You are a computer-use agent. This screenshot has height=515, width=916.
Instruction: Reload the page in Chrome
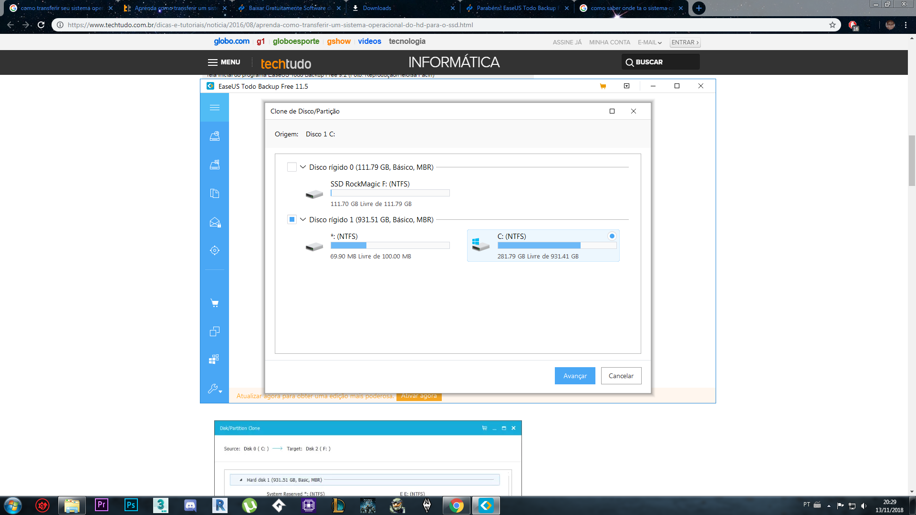tap(41, 25)
